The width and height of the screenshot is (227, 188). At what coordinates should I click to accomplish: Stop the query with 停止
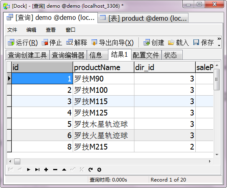pyautogui.click(x=52, y=43)
